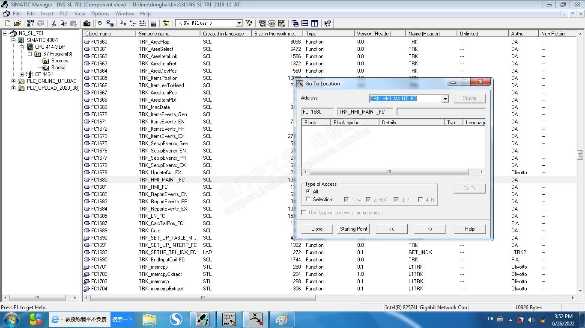Select the Blocks folder in the tree

(x=58, y=67)
